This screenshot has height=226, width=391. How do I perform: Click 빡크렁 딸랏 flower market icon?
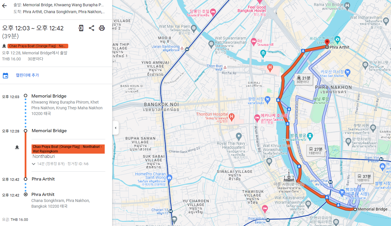pos(342,192)
